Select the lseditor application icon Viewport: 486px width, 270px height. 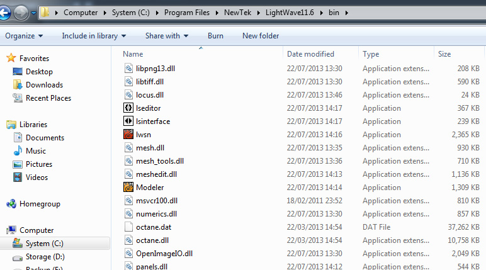point(128,108)
